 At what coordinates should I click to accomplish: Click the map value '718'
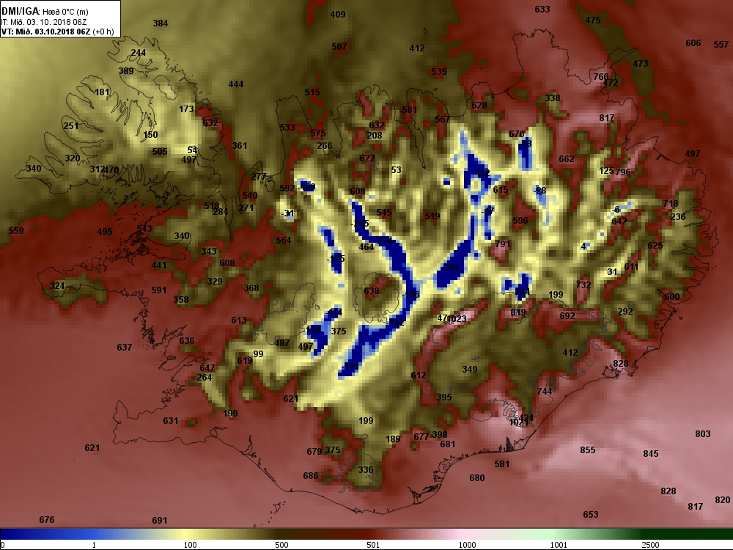(x=671, y=203)
